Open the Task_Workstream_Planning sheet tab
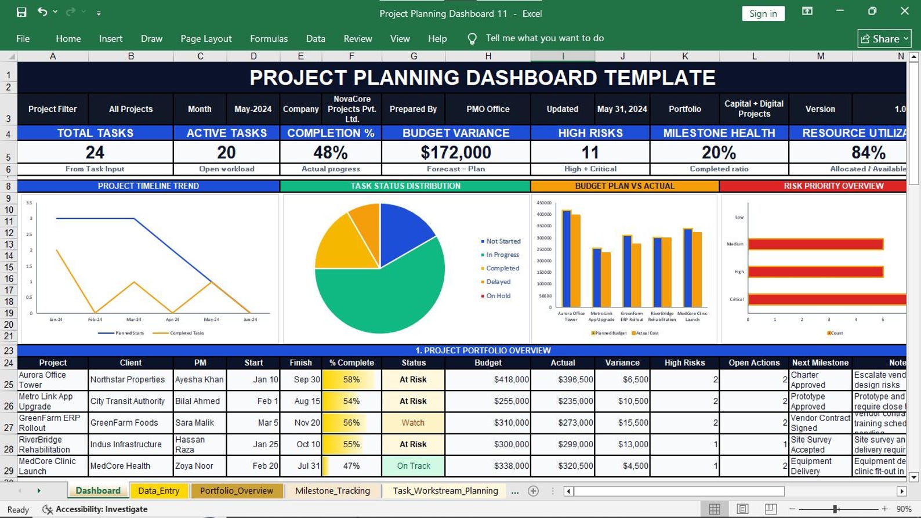This screenshot has width=921, height=518. click(x=445, y=491)
